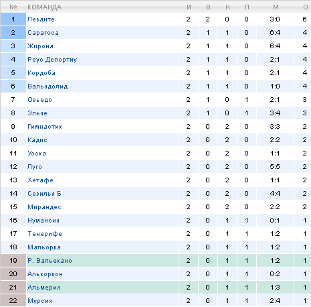Select the Кордоба team link
The image size is (311, 307).
coord(41,73)
